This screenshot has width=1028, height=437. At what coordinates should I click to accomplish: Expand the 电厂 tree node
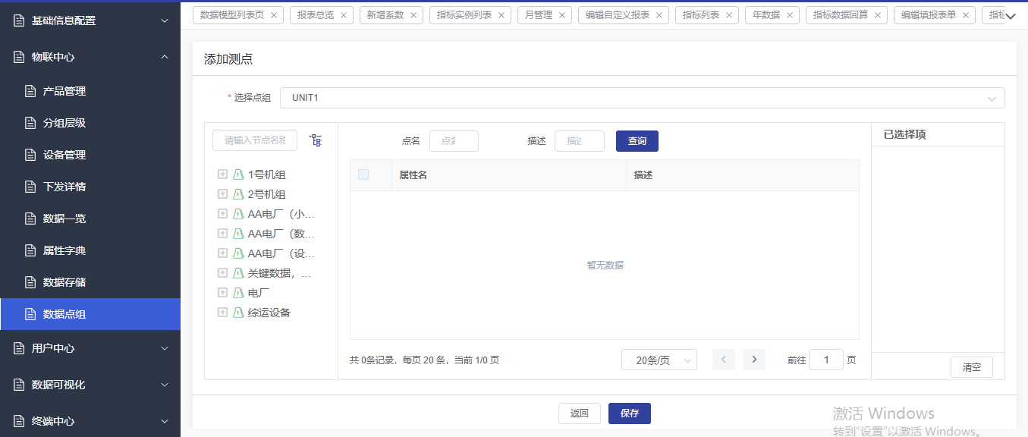click(222, 293)
